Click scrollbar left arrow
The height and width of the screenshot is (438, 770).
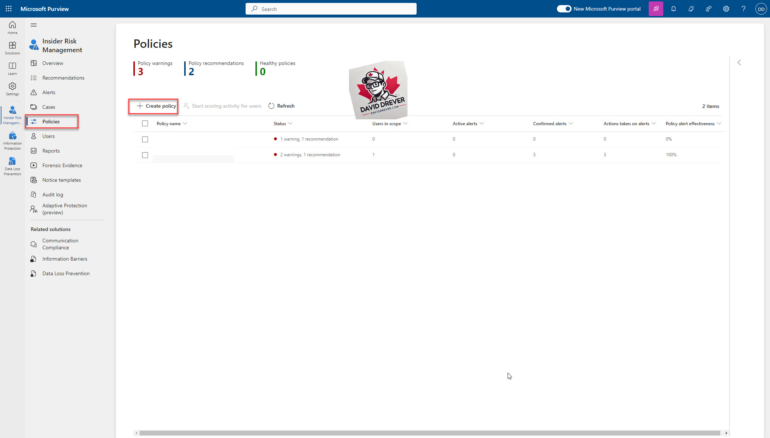click(136, 433)
